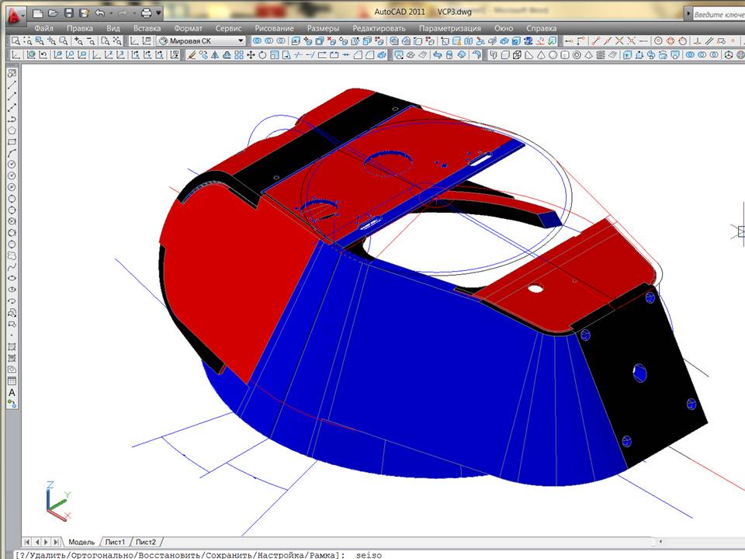Switch to the Лист1 layout tab

point(115,542)
